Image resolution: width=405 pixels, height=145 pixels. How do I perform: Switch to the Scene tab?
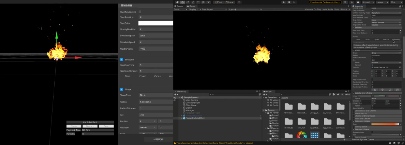(179, 6)
